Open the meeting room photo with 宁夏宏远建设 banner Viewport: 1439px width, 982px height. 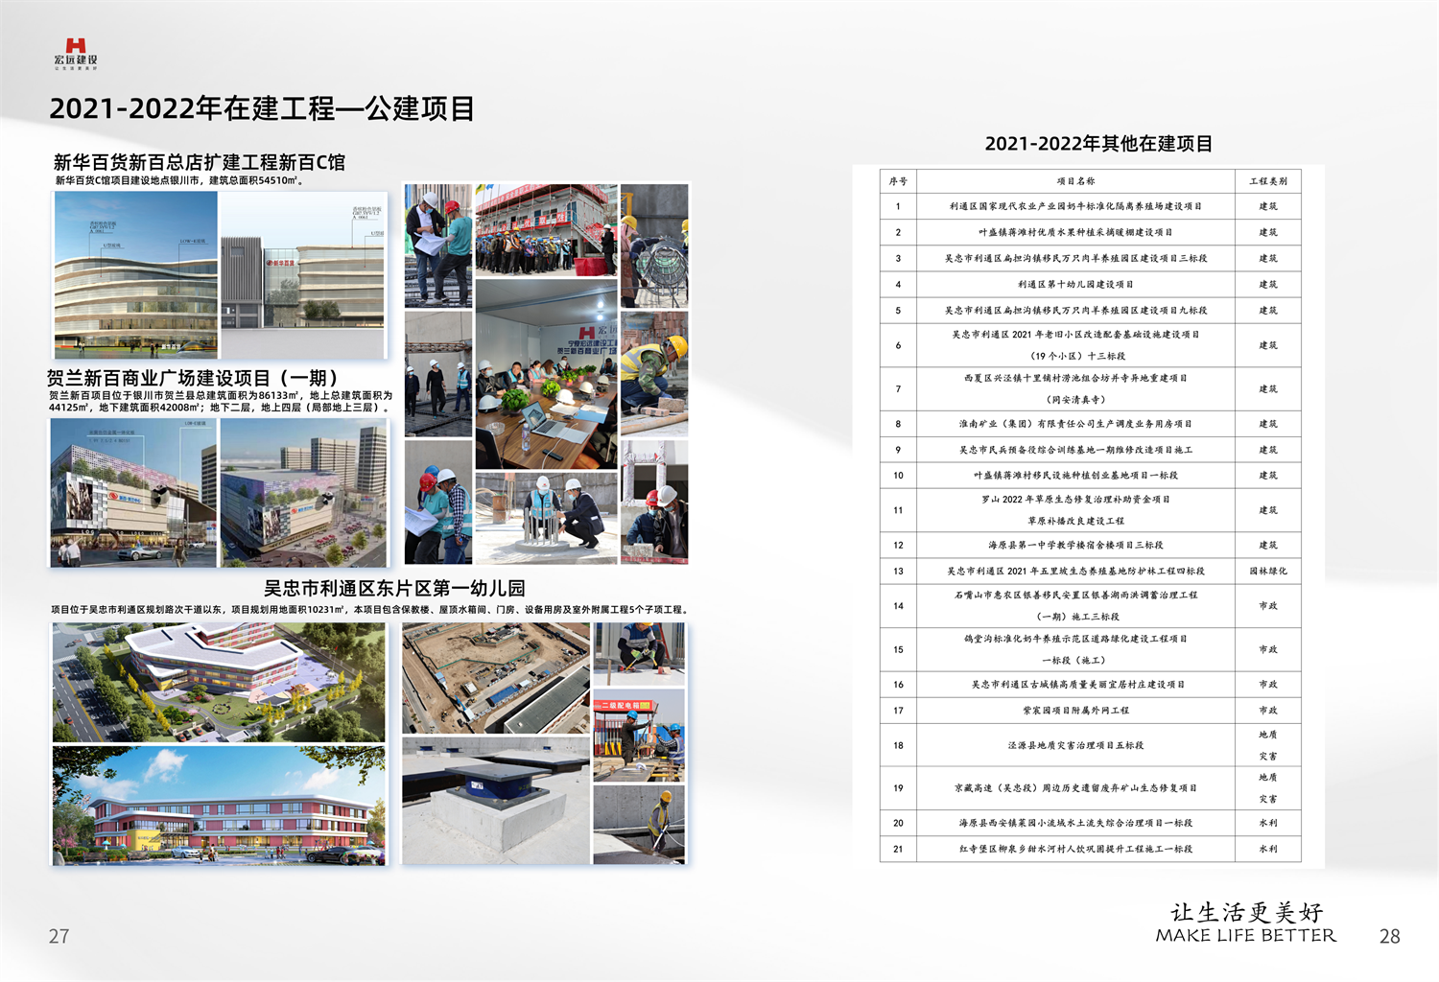pyautogui.click(x=546, y=374)
